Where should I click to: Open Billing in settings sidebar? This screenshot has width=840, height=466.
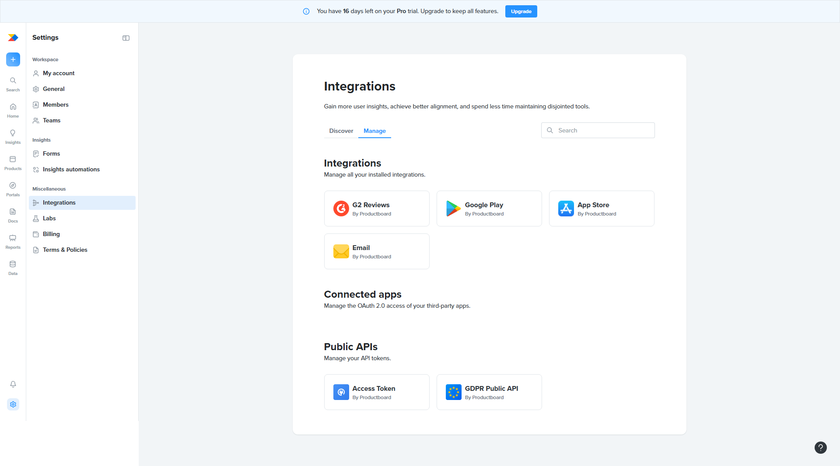click(x=51, y=234)
